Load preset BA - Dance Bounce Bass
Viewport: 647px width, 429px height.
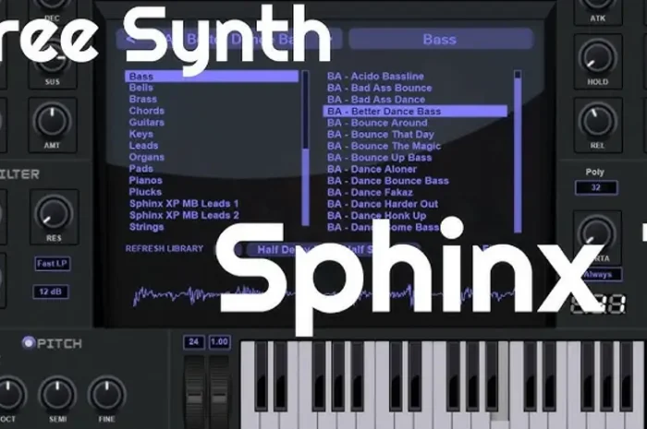coord(388,180)
